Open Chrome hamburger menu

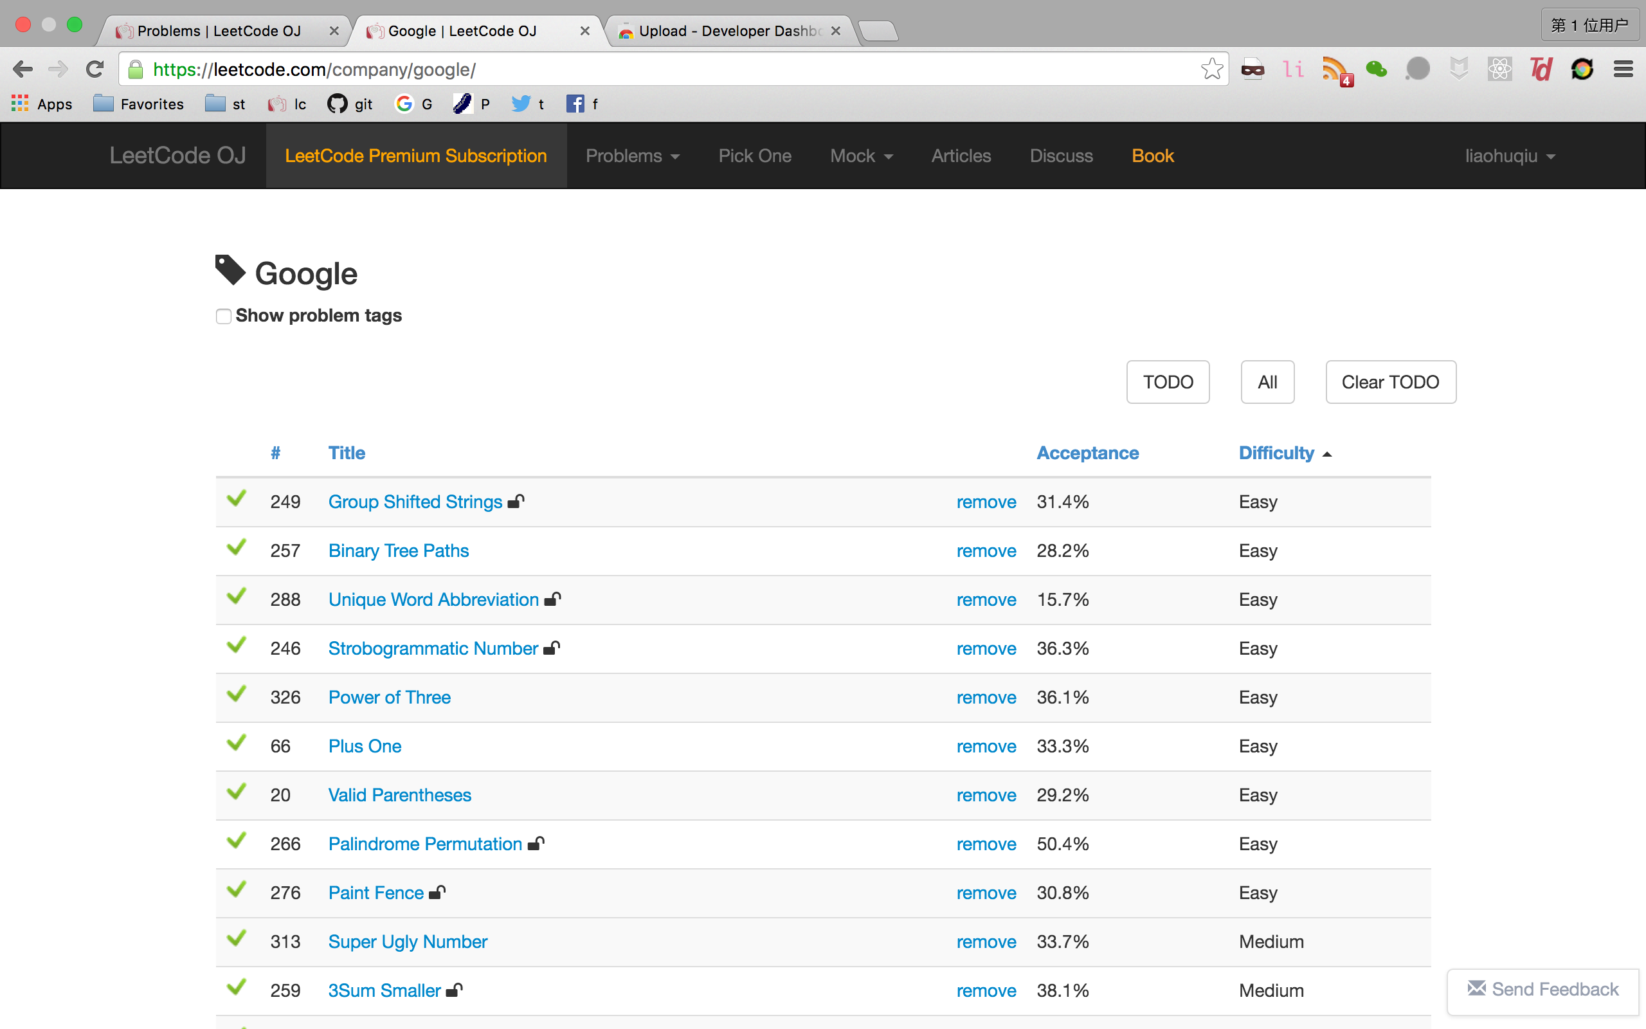1623,69
